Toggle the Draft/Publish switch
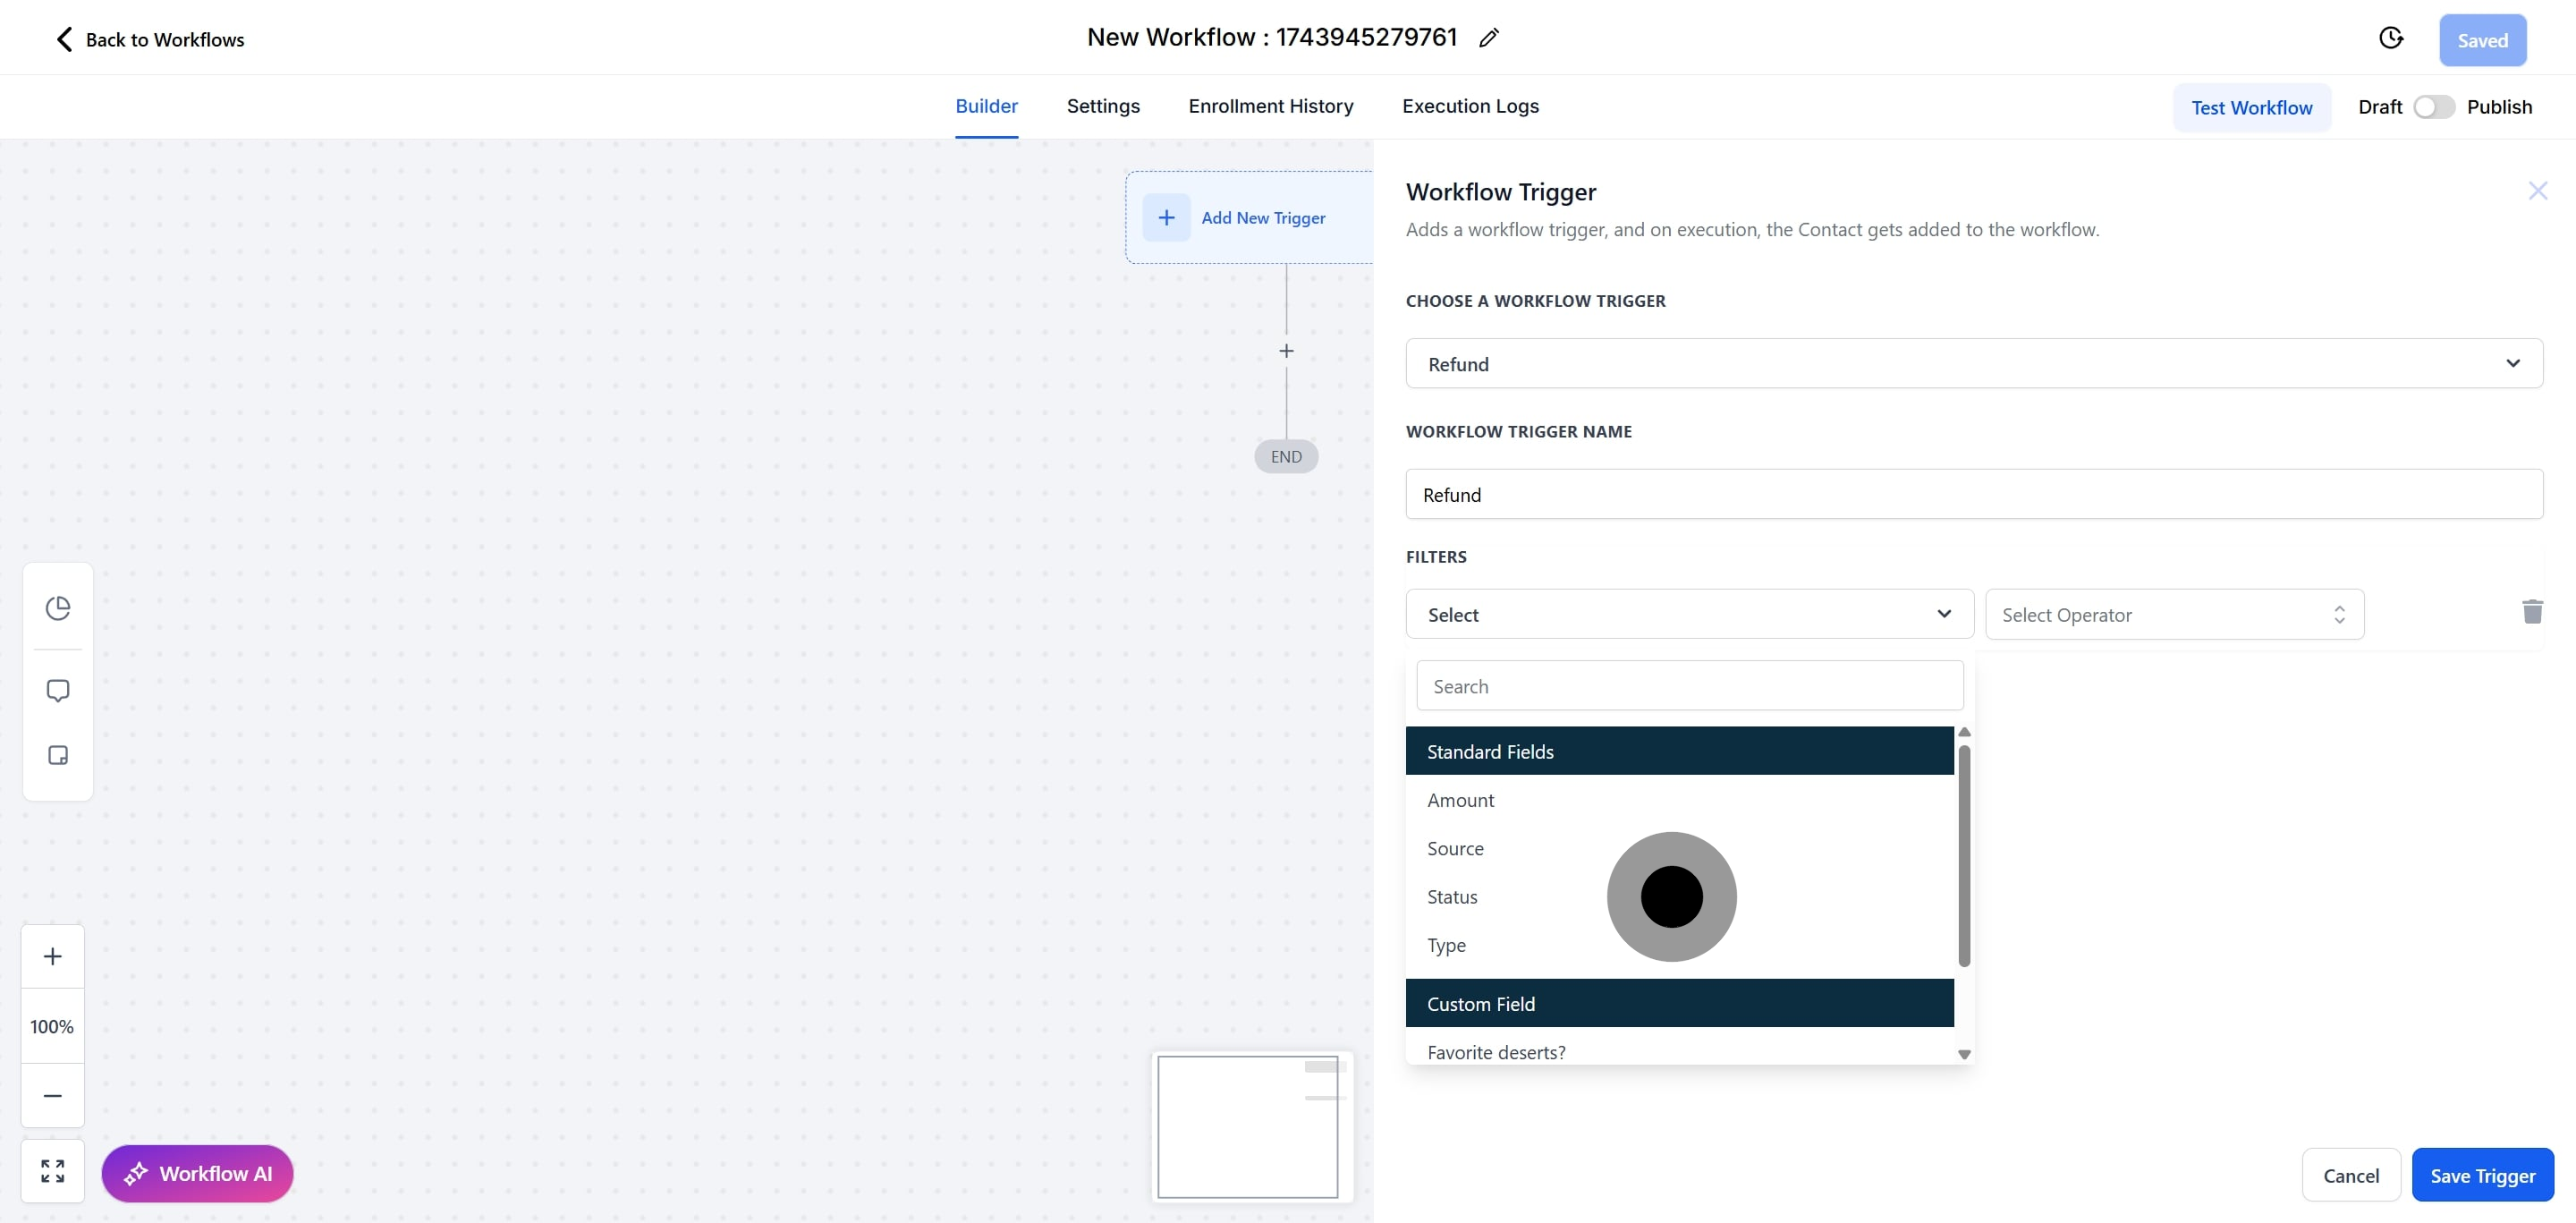Viewport: 2576px width, 1223px height. 2433,107
